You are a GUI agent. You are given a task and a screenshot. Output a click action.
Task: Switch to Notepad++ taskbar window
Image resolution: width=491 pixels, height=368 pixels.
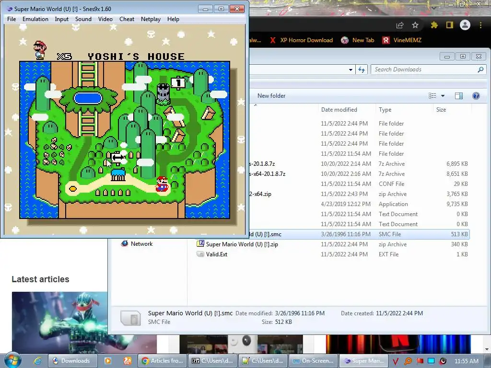point(263,361)
